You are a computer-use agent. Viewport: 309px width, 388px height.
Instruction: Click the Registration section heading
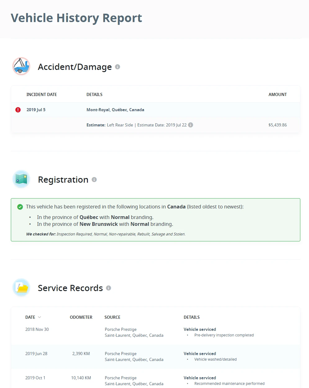tap(63, 180)
